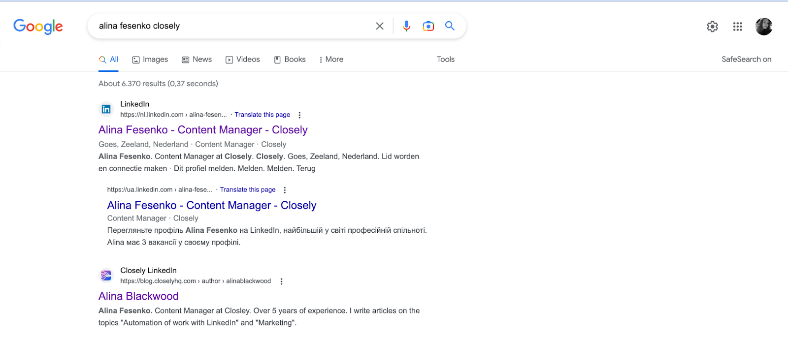This screenshot has height=342, width=788.
Task: Click the nl.linkedin.com URL breadcrumb
Action: (173, 115)
